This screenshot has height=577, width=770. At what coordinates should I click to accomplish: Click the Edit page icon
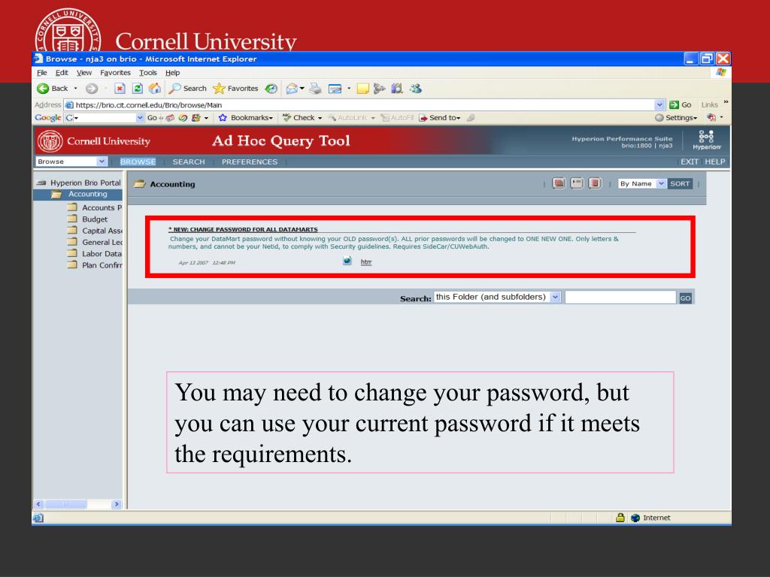(335, 89)
